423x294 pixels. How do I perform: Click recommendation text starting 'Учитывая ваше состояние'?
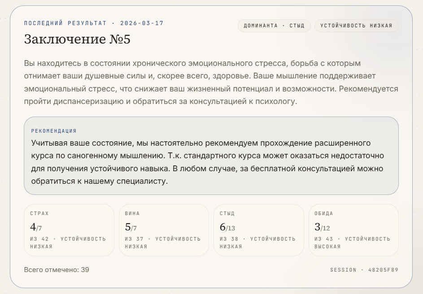[x=207, y=162]
